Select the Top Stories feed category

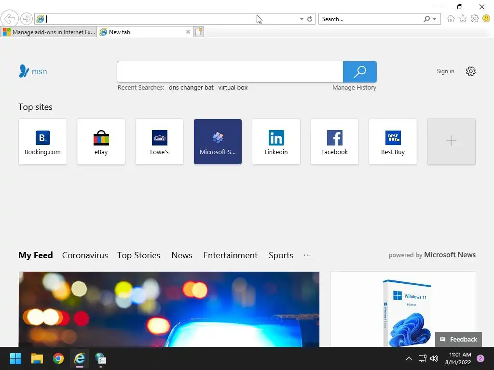(138, 255)
